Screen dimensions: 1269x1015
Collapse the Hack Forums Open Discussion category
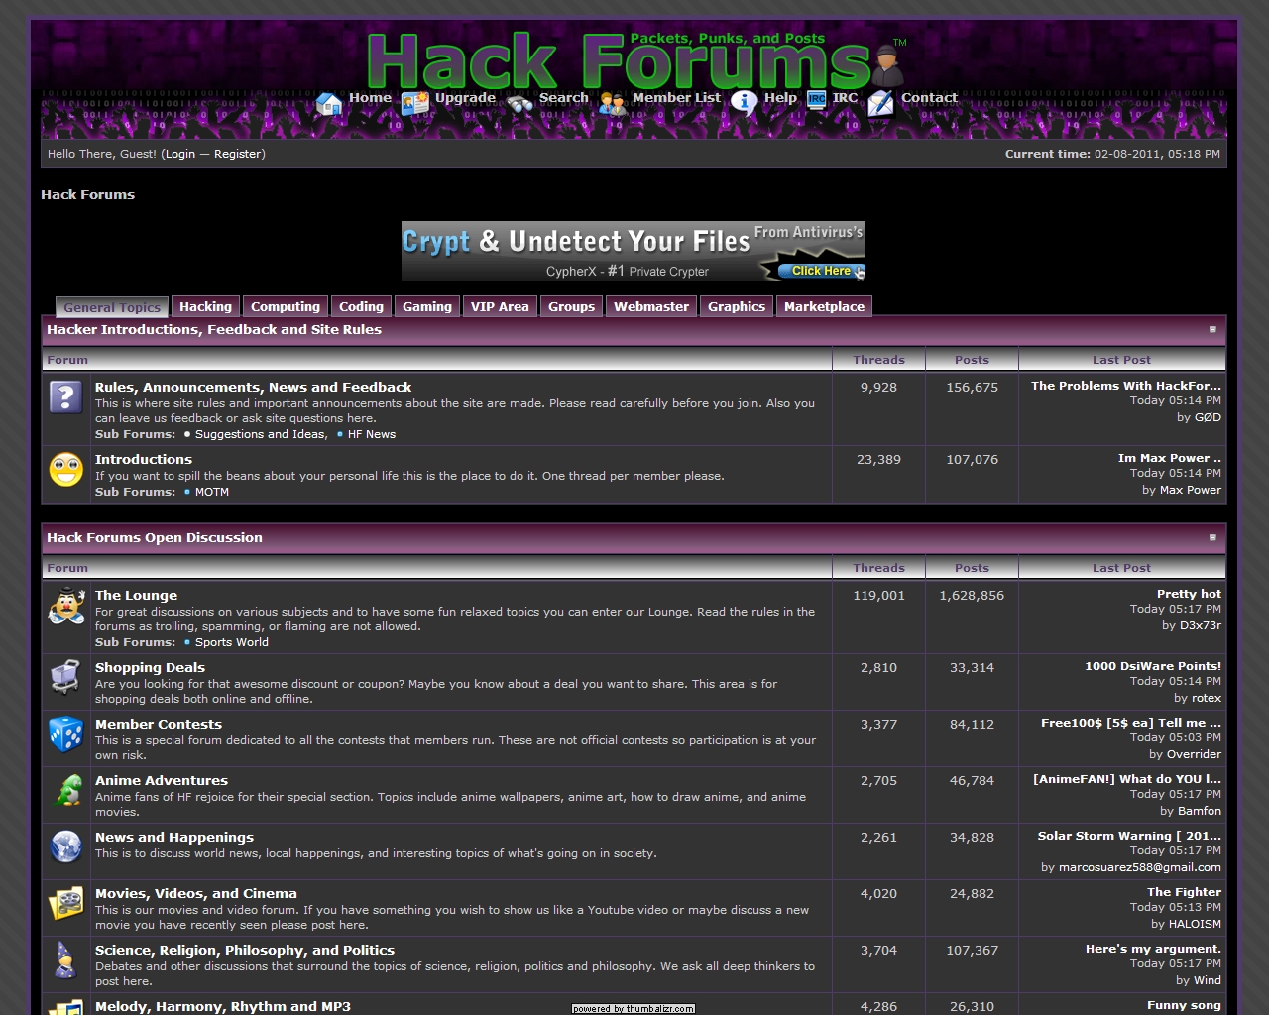pos(1212,537)
